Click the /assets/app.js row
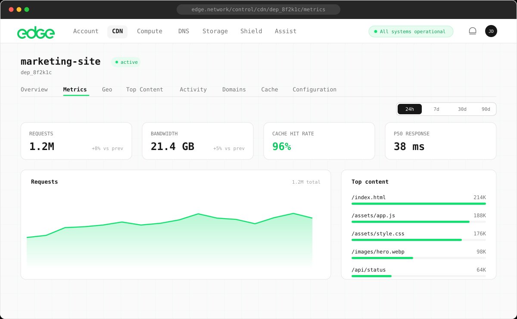 click(x=419, y=218)
